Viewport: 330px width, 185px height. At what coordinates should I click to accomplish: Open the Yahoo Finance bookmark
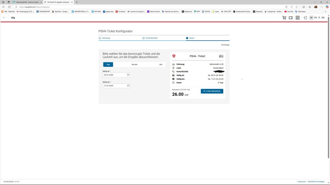click(x=153, y=12)
